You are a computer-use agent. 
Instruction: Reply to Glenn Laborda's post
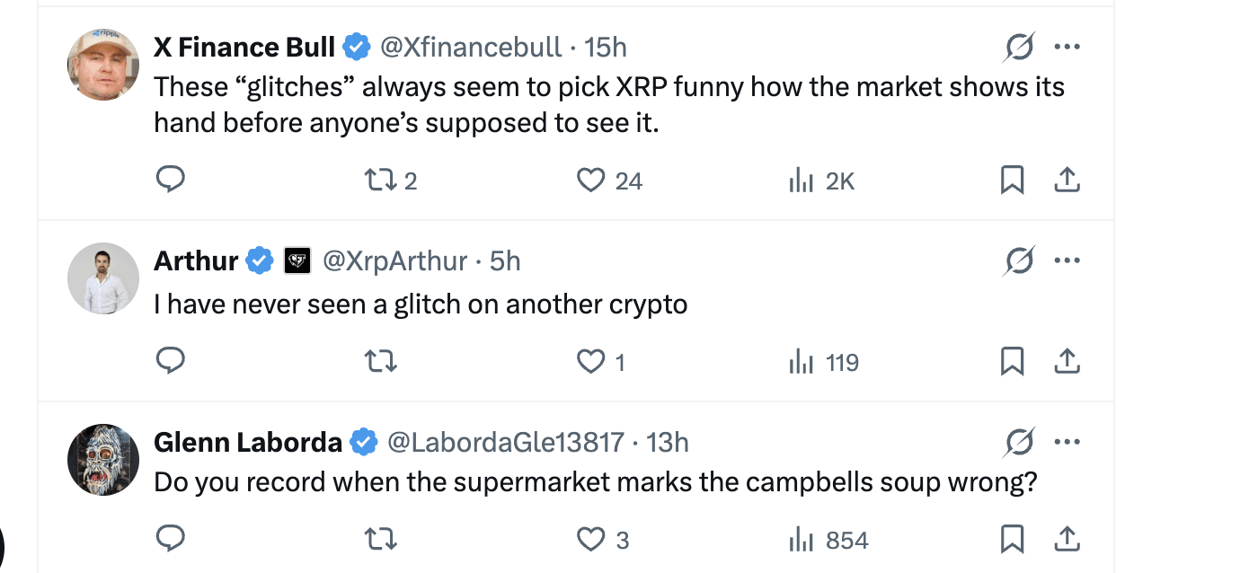tap(171, 539)
